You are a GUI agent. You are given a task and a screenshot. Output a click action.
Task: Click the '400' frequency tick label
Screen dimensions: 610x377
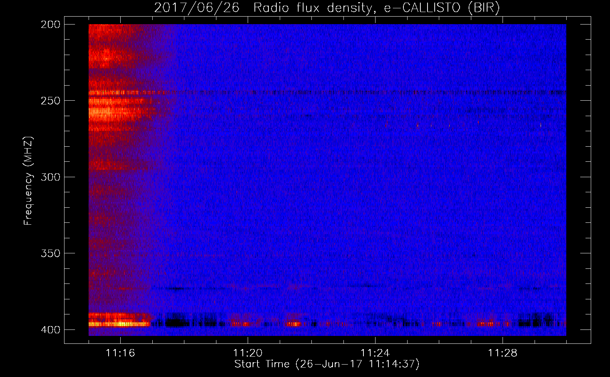[x=50, y=329]
